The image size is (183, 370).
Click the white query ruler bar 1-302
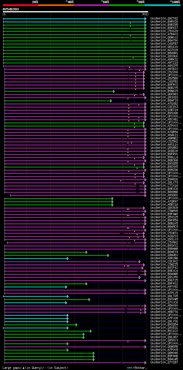coord(75,12)
